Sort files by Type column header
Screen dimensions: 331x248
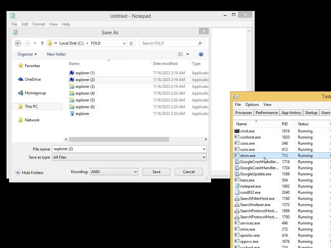tap(196, 64)
